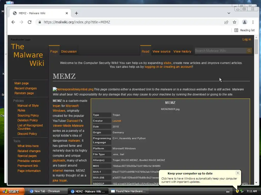
Task: Open the Rules policy link
Action: click(21, 110)
